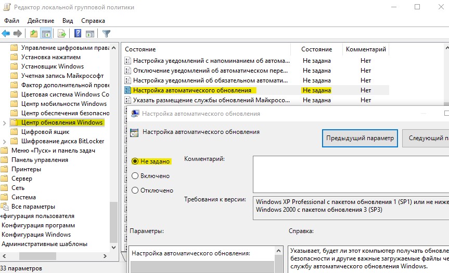The image size is (449, 273).
Task: Click the tree horizontal scroll right arrow
Action: coord(105,256)
